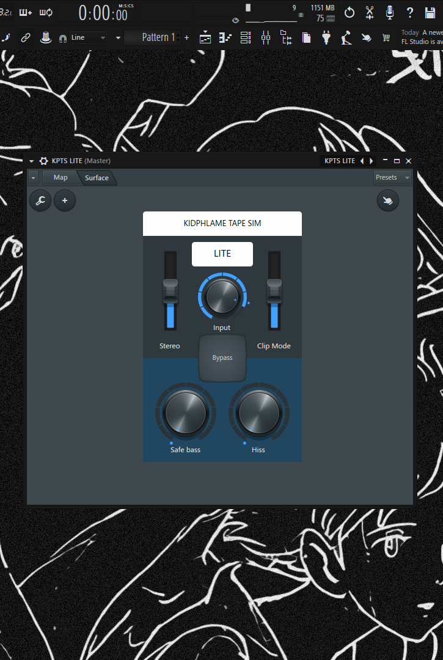The width and height of the screenshot is (443, 660).
Task: Click the FL Studio news panel text
Action: click(x=421, y=37)
